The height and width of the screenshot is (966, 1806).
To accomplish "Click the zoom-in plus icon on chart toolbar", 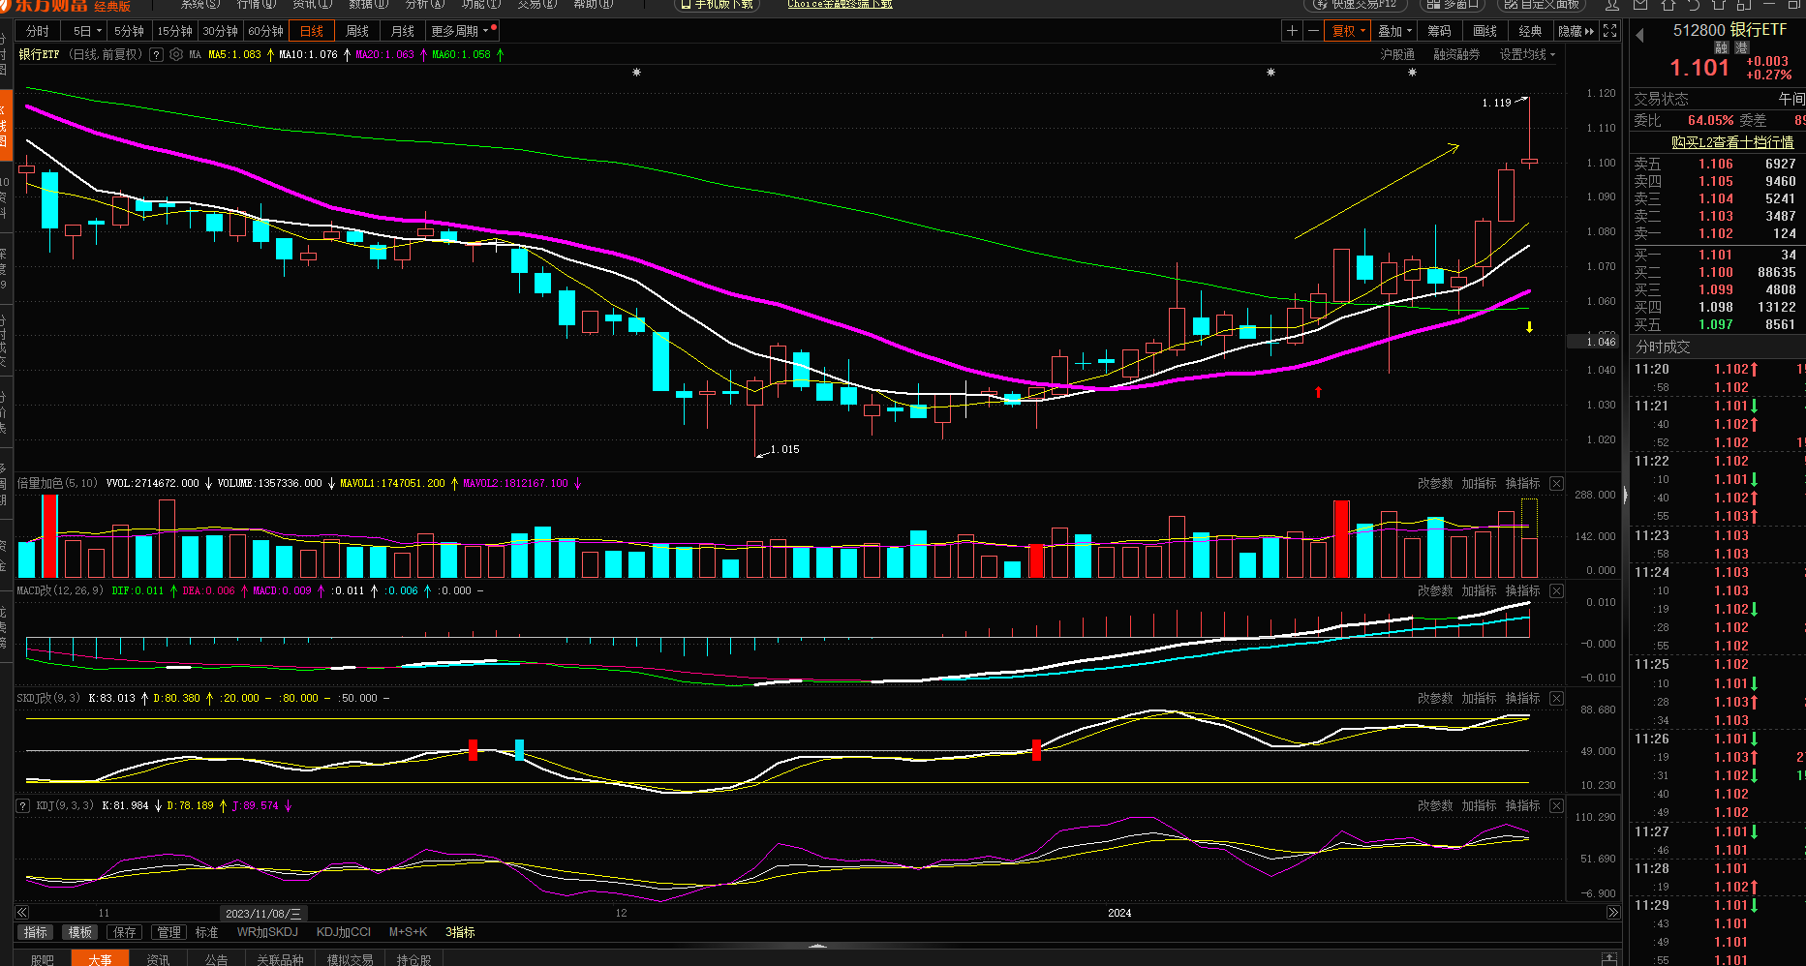I will click(1292, 31).
